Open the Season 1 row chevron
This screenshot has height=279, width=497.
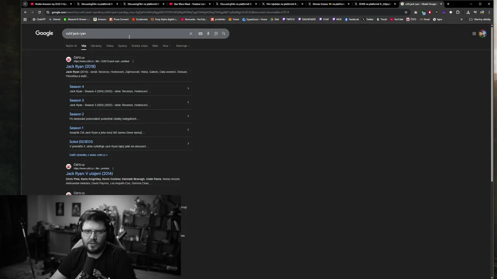(188, 130)
